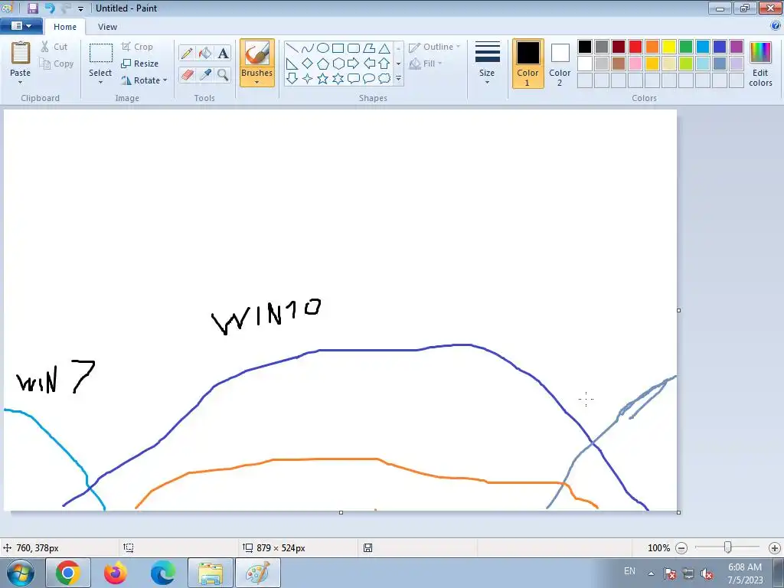Expand the Brushes dropdown arrow

tap(257, 83)
